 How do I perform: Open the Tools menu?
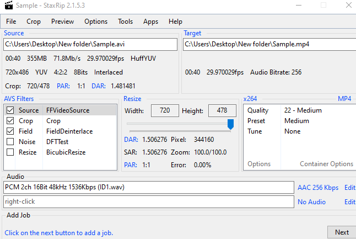click(x=125, y=22)
